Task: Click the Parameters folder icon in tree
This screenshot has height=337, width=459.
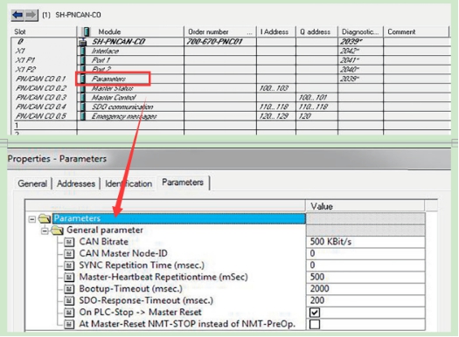Action: 45,218
